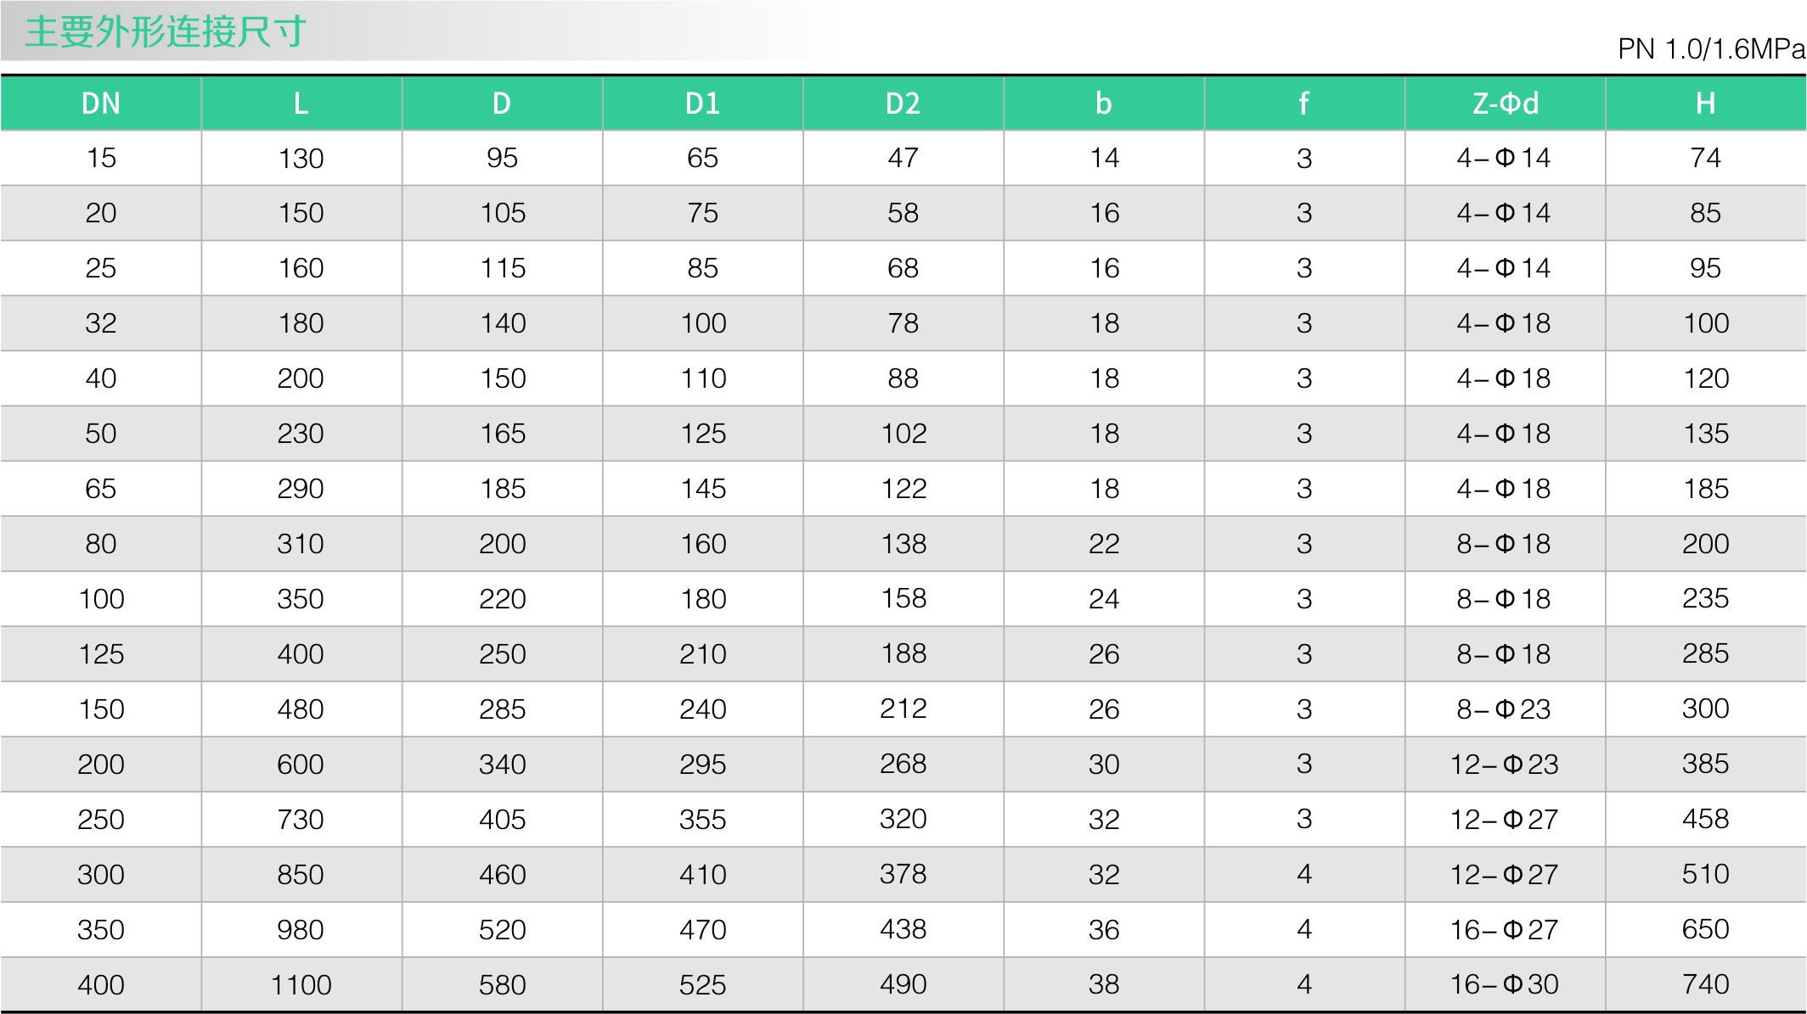
Task: Select the 1100 cell in L column
Action: (301, 984)
